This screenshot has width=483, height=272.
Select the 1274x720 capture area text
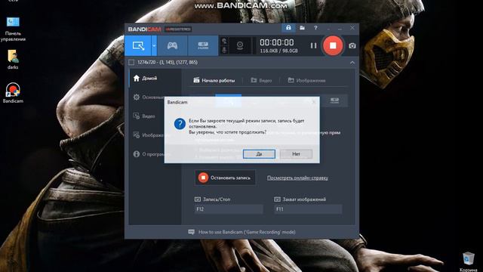click(168, 62)
